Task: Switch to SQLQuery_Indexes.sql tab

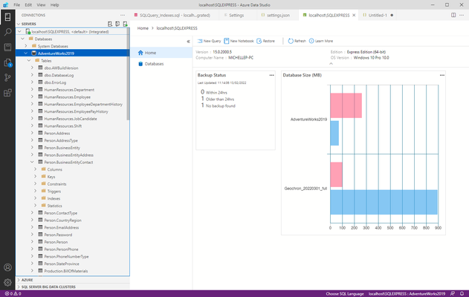Action: click(x=175, y=16)
